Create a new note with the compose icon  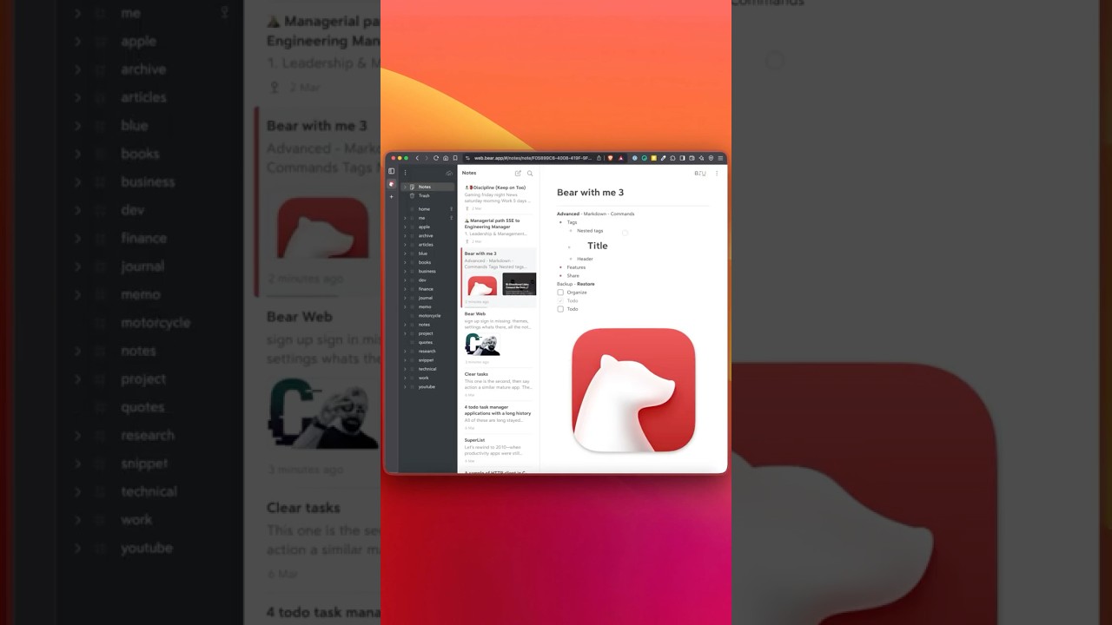(x=518, y=173)
